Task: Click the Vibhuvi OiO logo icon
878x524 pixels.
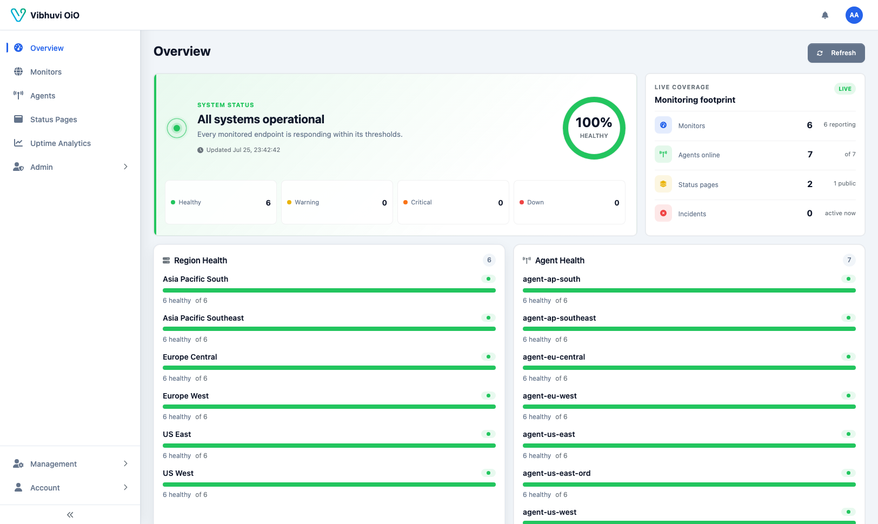Action: click(x=18, y=15)
